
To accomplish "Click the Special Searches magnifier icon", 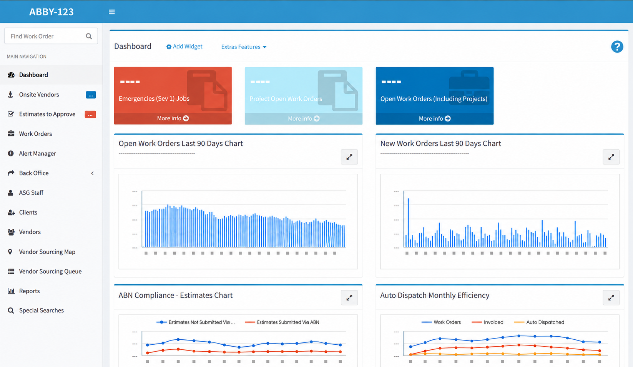I will coord(11,311).
